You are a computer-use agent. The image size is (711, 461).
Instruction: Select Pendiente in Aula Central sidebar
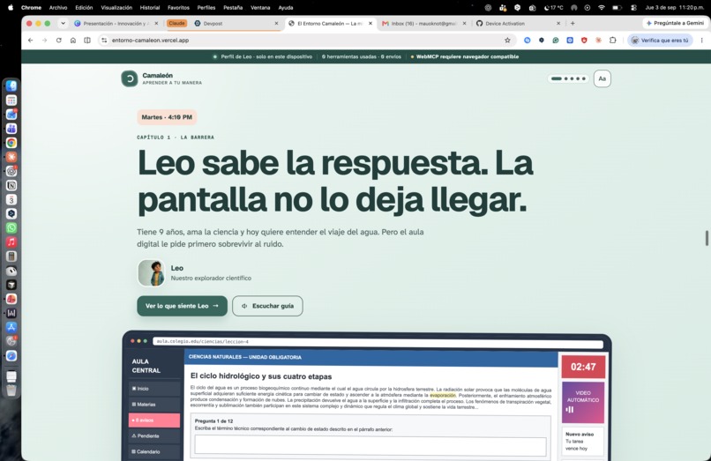pyautogui.click(x=154, y=436)
